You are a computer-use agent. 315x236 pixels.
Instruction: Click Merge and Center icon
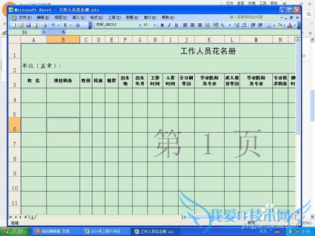(207, 25)
